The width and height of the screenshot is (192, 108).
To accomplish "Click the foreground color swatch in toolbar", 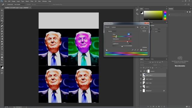I will click(1, 67).
